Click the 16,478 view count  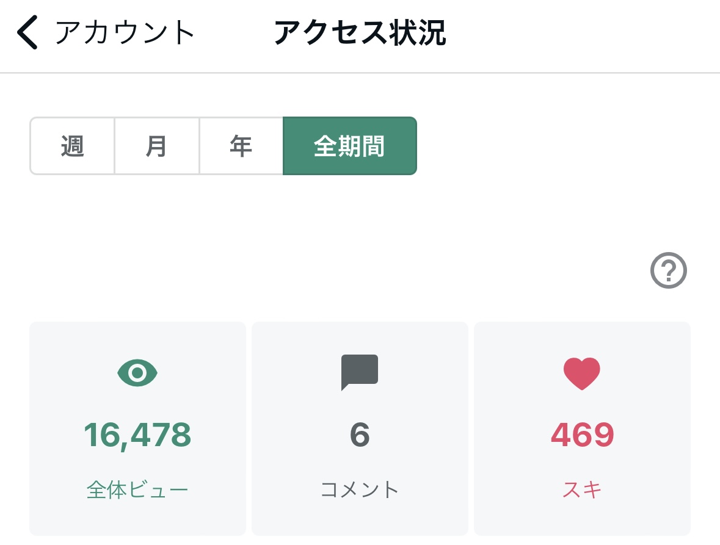[x=137, y=435]
